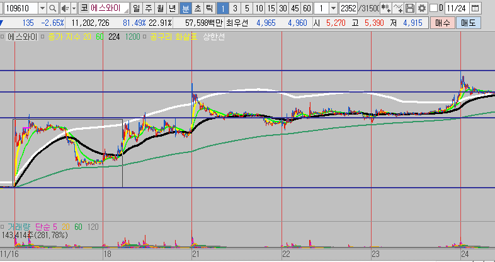
Task: Select the 분 (minute) chart period toggle
Action: click(185, 8)
